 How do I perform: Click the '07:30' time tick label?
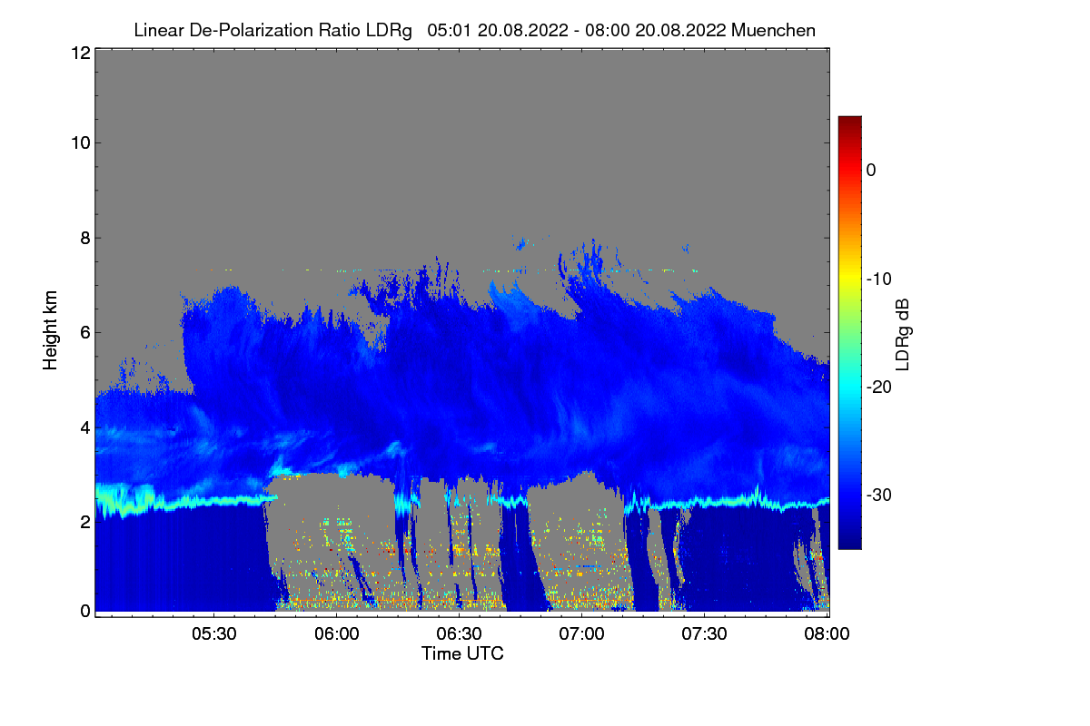(705, 633)
